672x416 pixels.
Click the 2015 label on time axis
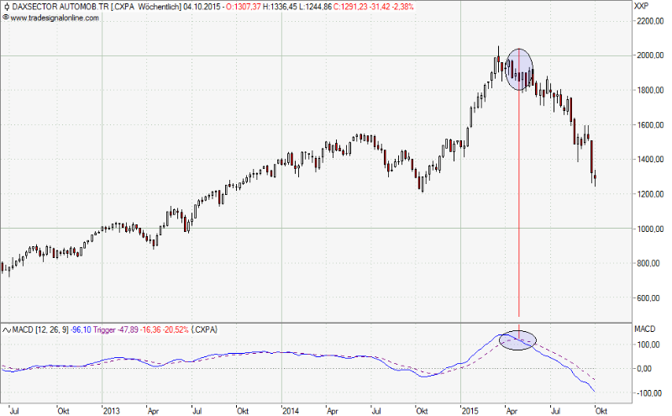[x=470, y=410]
